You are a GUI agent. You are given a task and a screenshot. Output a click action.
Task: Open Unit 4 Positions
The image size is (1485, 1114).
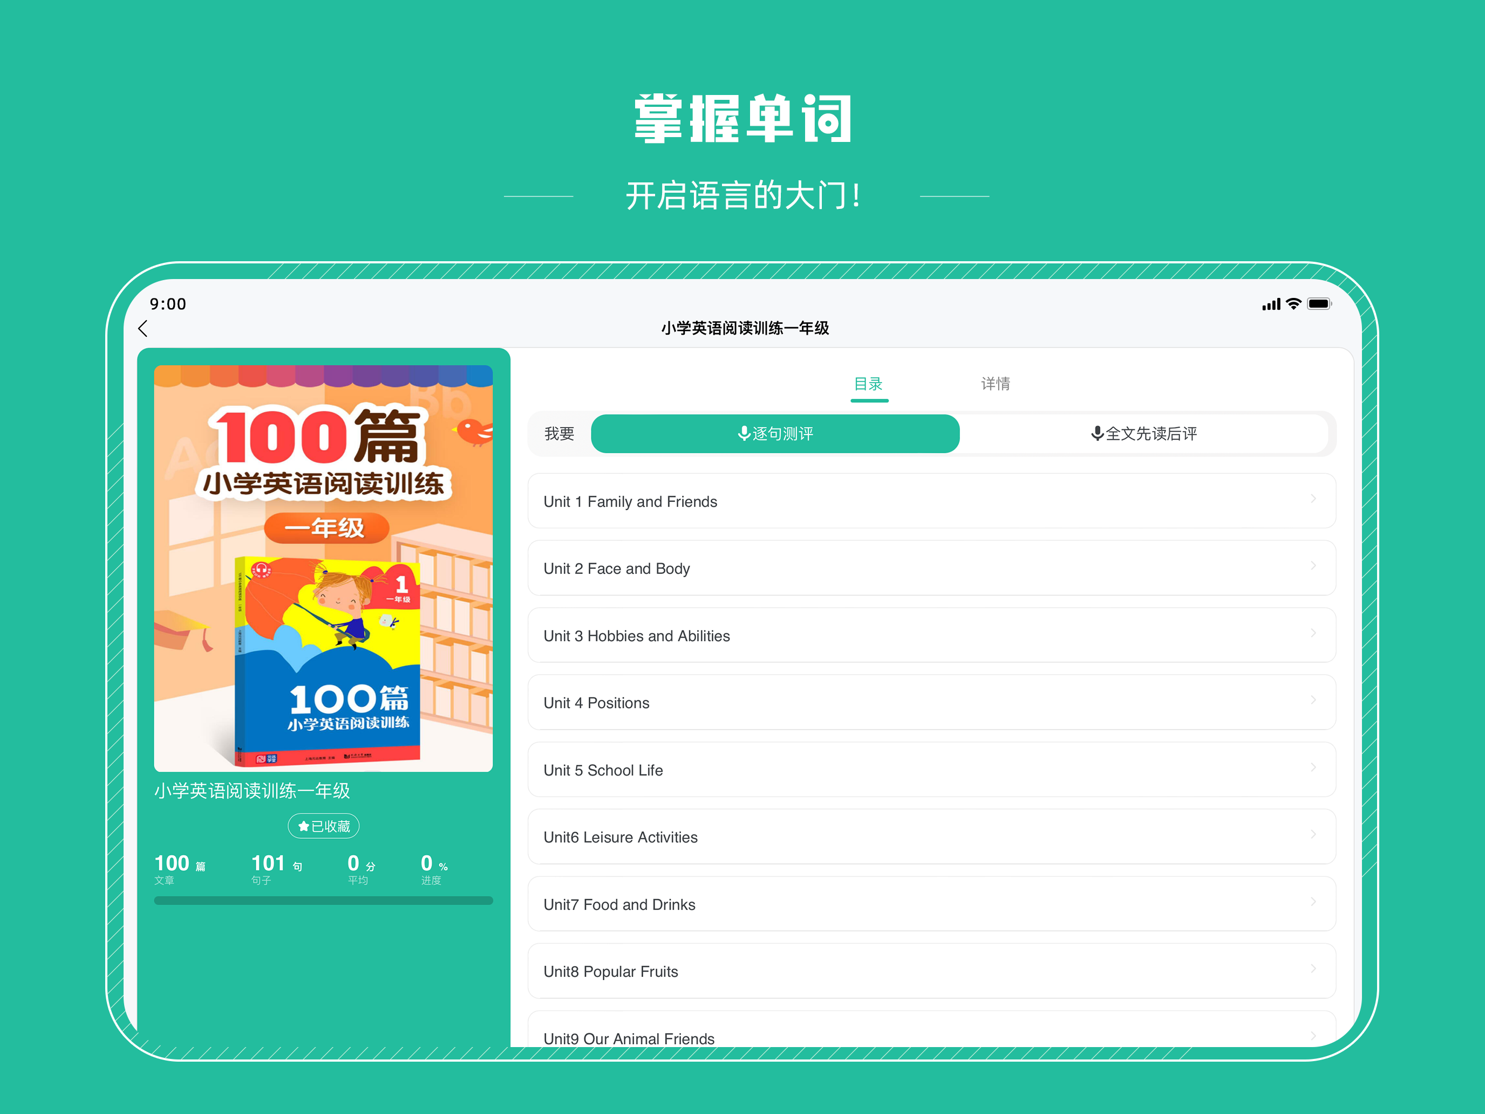(x=931, y=702)
